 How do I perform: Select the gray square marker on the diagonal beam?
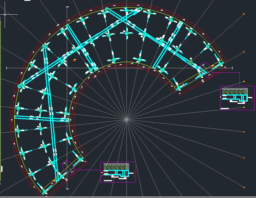191,62
